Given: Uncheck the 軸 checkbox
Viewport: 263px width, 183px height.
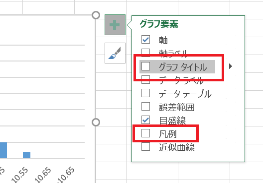Looking at the screenshot, I should tap(145, 40).
